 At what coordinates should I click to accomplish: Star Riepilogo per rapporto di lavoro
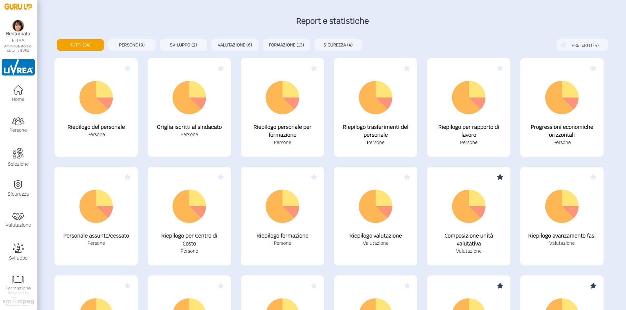500,68
